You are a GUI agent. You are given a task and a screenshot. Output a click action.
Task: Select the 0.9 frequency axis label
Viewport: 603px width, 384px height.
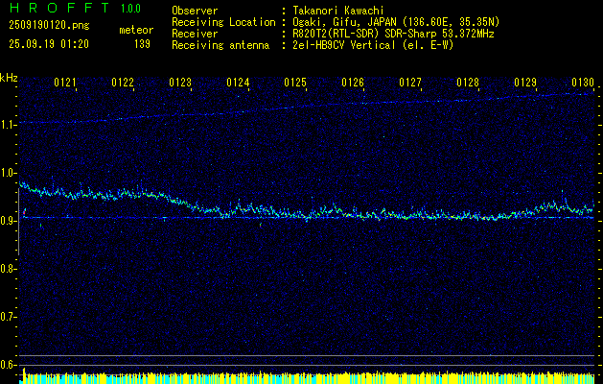tap(9, 221)
